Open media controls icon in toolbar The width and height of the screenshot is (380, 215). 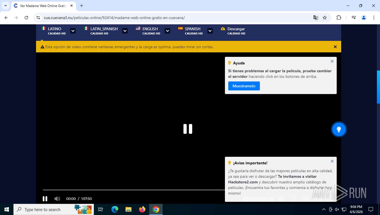tap(354, 18)
